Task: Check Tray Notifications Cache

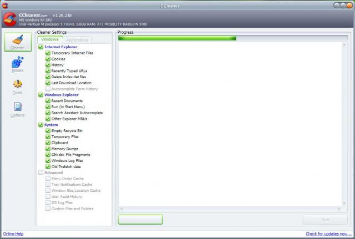Action: coord(48,185)
